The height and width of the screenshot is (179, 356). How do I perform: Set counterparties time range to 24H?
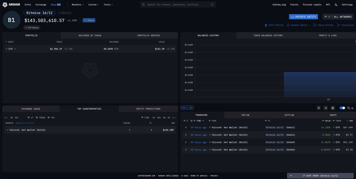pyautogui.click(x=159, y=118)
